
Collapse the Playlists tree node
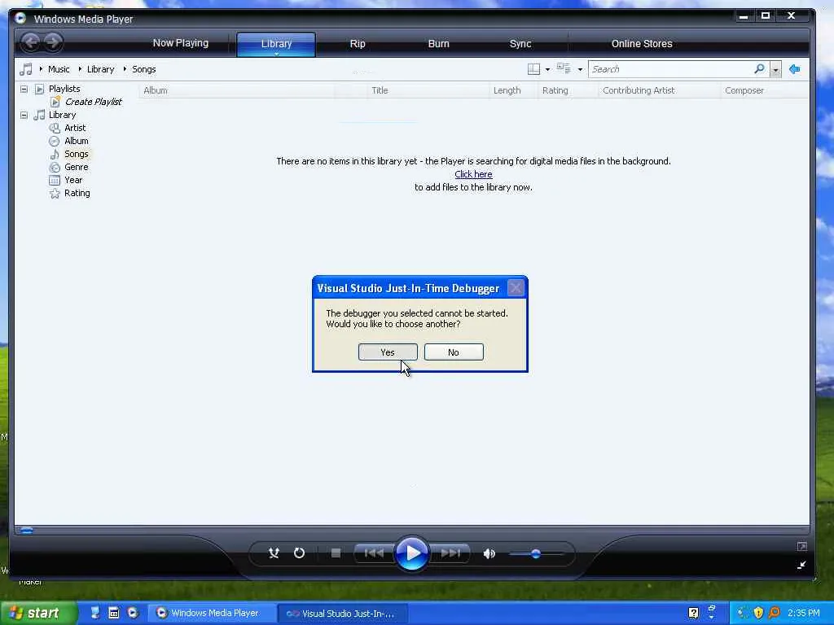24,89
